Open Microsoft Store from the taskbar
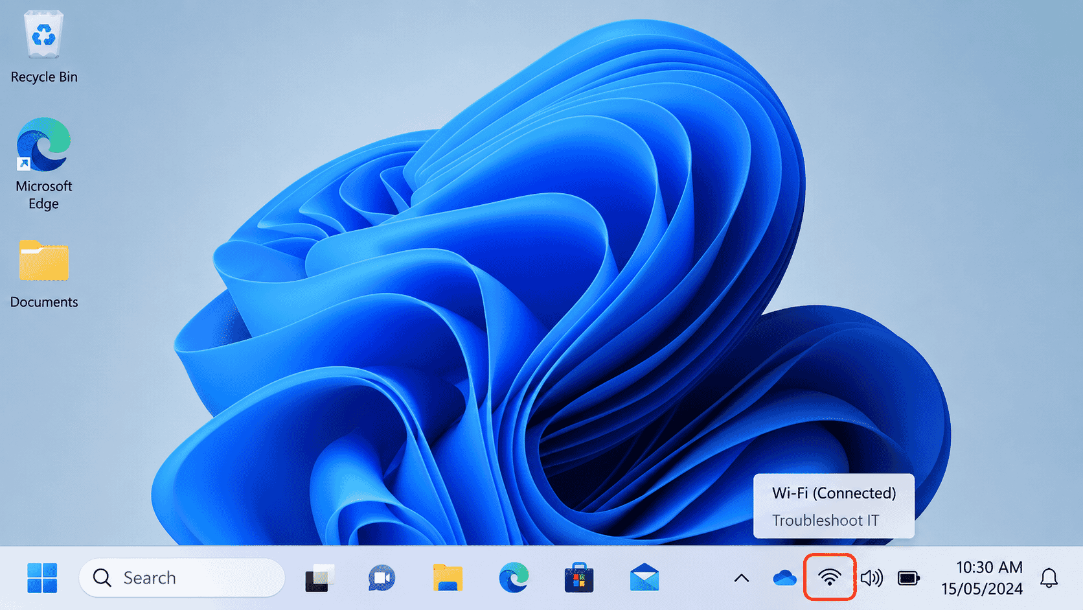 [x=579, y=578]
